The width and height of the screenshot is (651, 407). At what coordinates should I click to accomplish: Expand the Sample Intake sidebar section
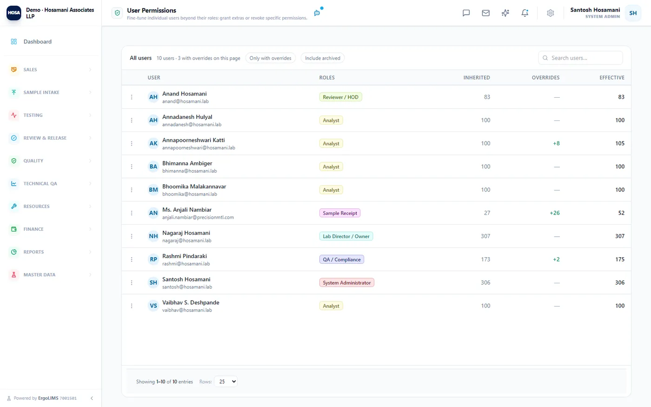click(x=51, y=92)
